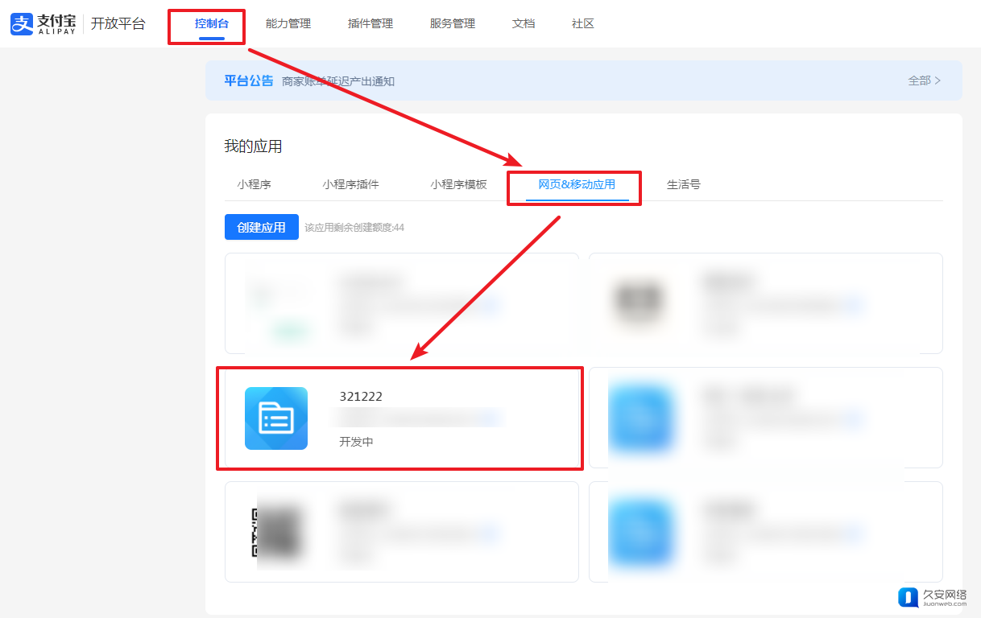Select the 小程序插件 tab
This screenshot has height=618, width=981.
click(x=350, y=184)
